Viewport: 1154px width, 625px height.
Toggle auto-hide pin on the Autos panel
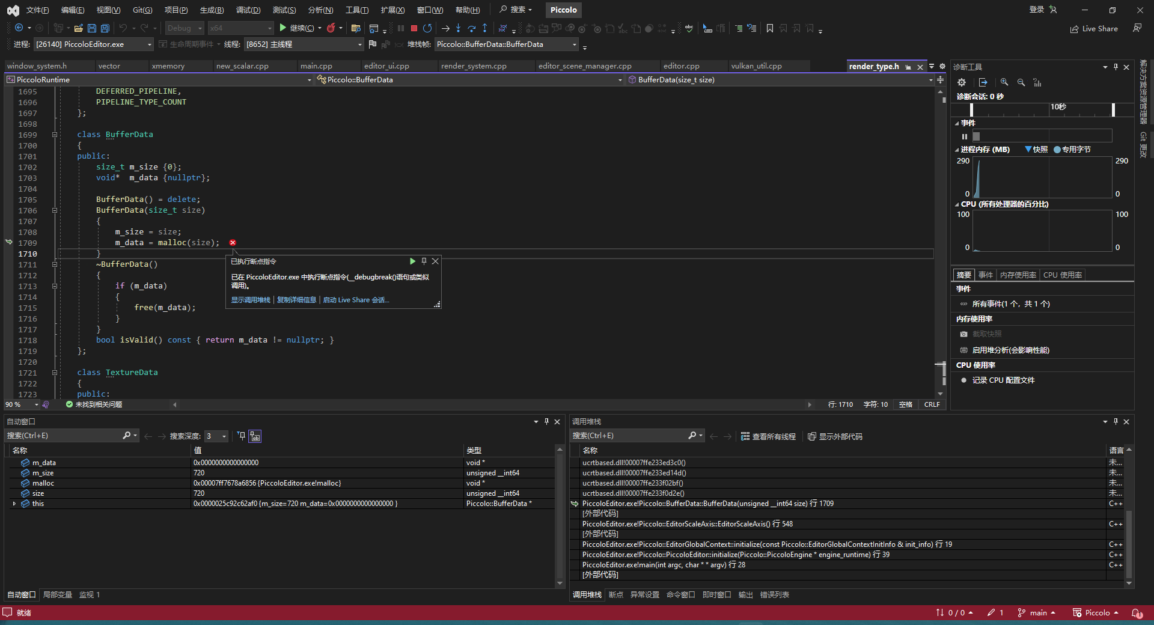546,422
